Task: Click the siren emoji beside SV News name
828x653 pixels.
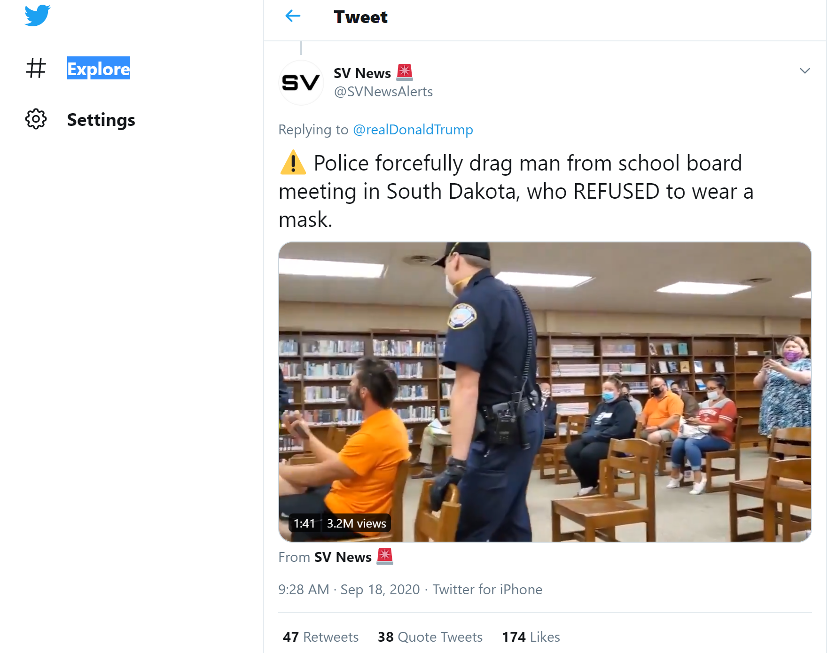Action: (405, 72)
